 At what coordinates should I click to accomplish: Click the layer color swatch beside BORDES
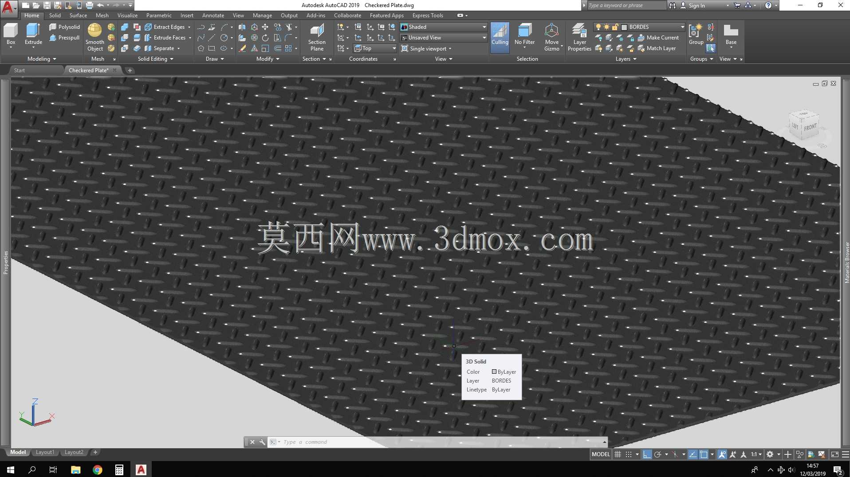click(x=624, y=27)
